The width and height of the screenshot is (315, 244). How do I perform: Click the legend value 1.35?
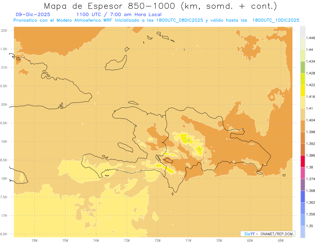[309, 226]
